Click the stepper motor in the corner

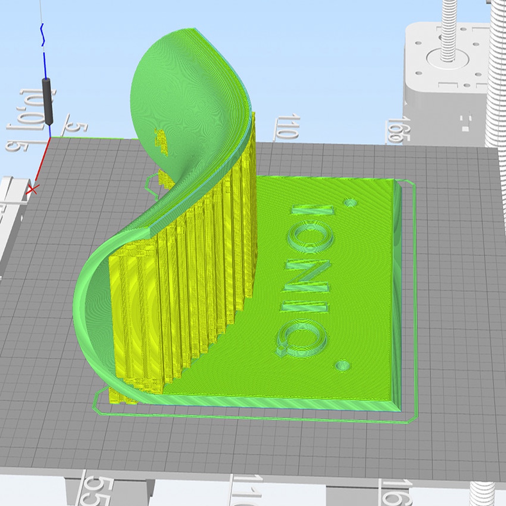pos(445,74)
